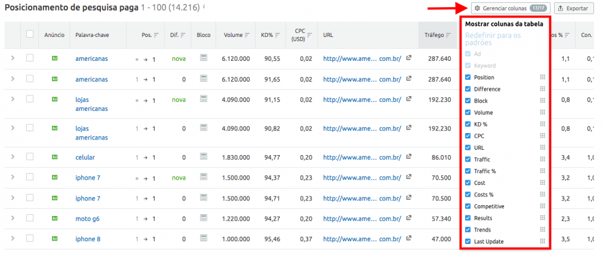The image size is (603, 253).
Task: Expand the americanas row with KD 91,65
Action: click(x=13, y=78)
